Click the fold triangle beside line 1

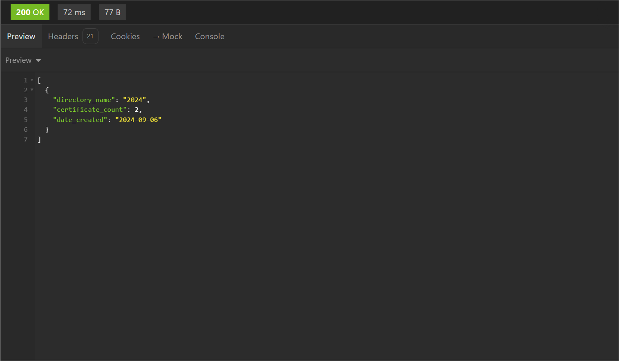[x=32, y=80]
